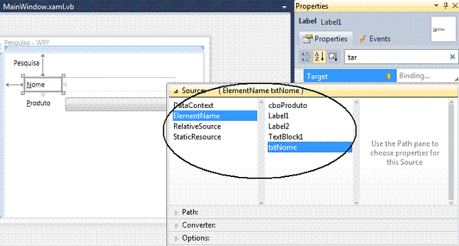
Task: Pick cboProduto from the element list
Action: coord(288,105)
